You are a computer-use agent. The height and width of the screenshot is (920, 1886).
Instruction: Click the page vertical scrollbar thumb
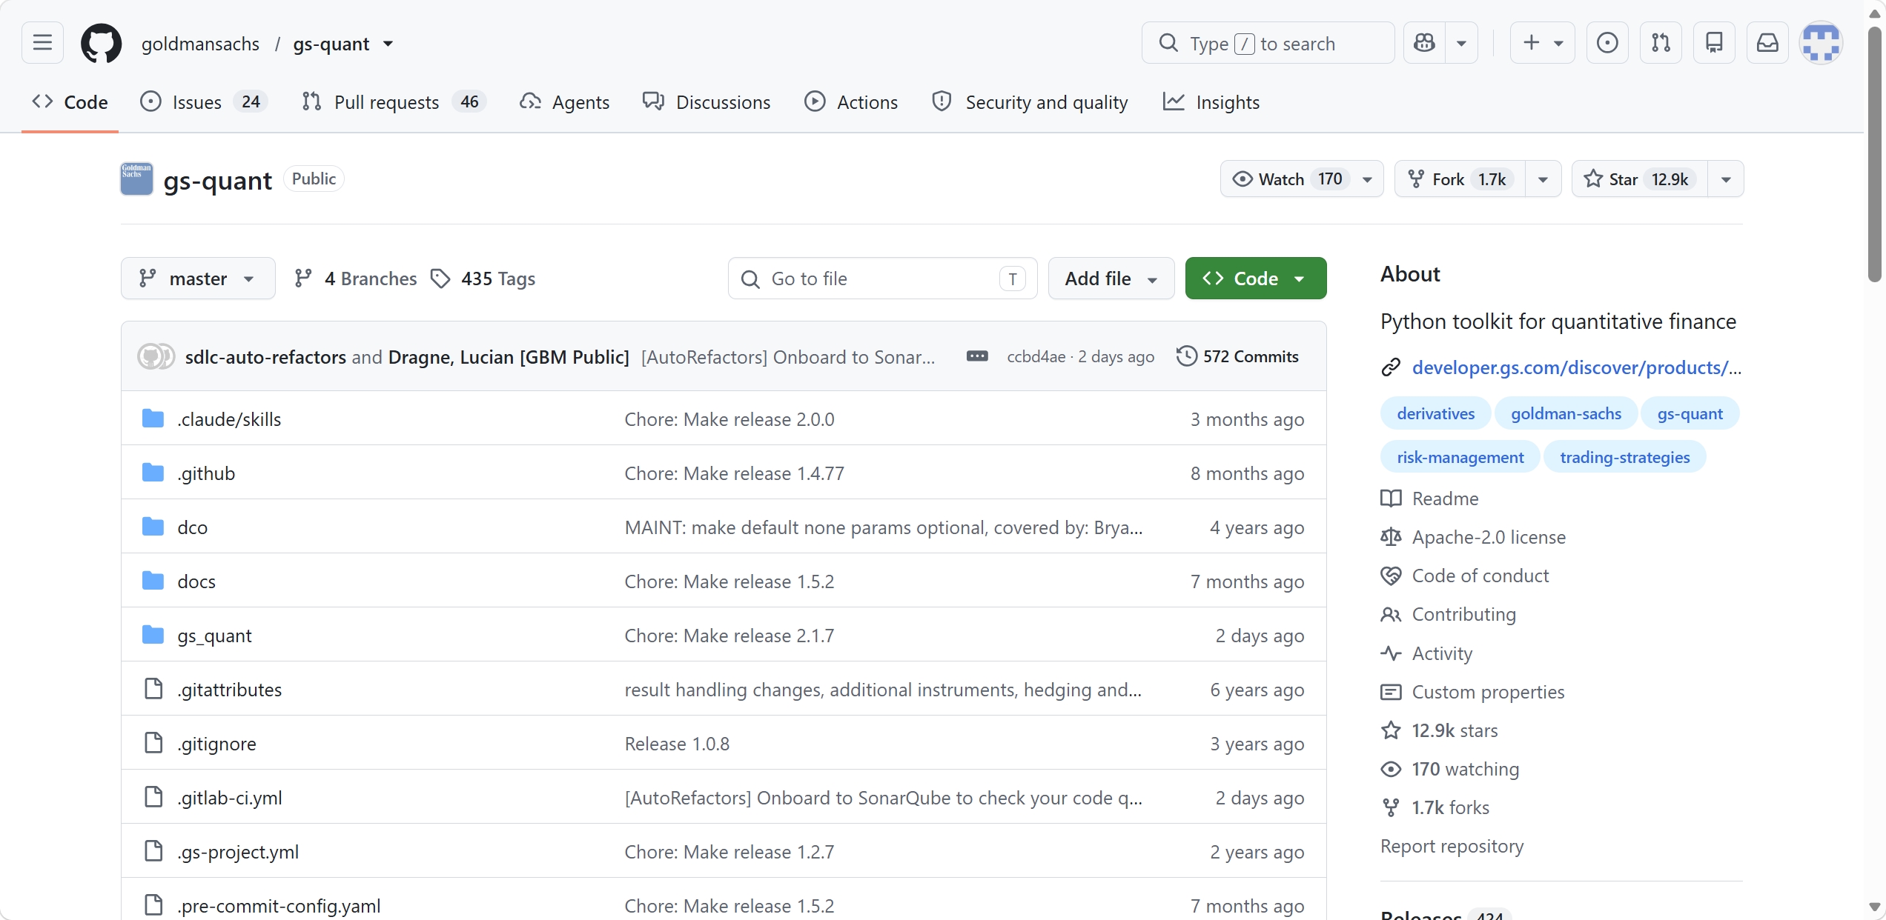pyautogui.click(x=1875, y=154)
